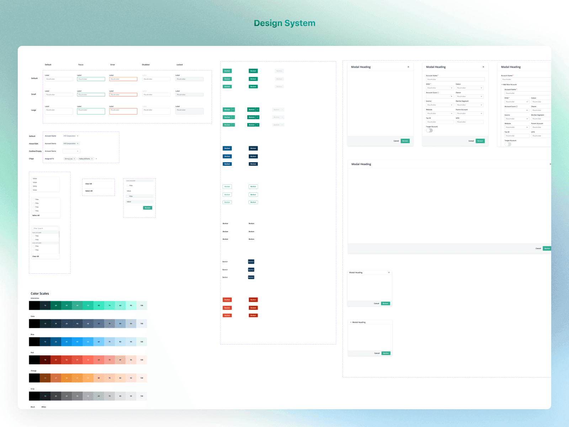Check the Title box directly above Select All
The height and width of the screenshot is (427, 569).
coord(33,211)
